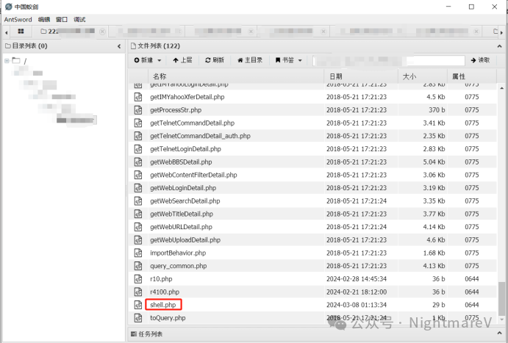The image size is (508, 343).
Task: Go up with 上层 button
Action: [182, 60]
